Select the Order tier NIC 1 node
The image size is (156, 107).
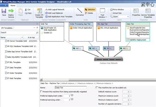coord(94,48)
